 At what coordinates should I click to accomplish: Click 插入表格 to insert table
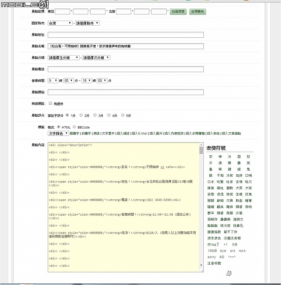point(213,134)
